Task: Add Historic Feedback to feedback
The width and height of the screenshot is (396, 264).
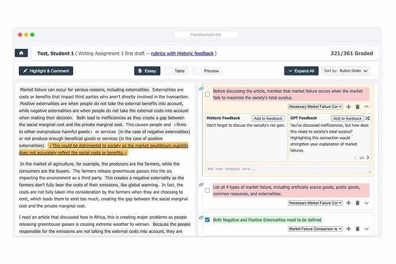Action: 268,118
